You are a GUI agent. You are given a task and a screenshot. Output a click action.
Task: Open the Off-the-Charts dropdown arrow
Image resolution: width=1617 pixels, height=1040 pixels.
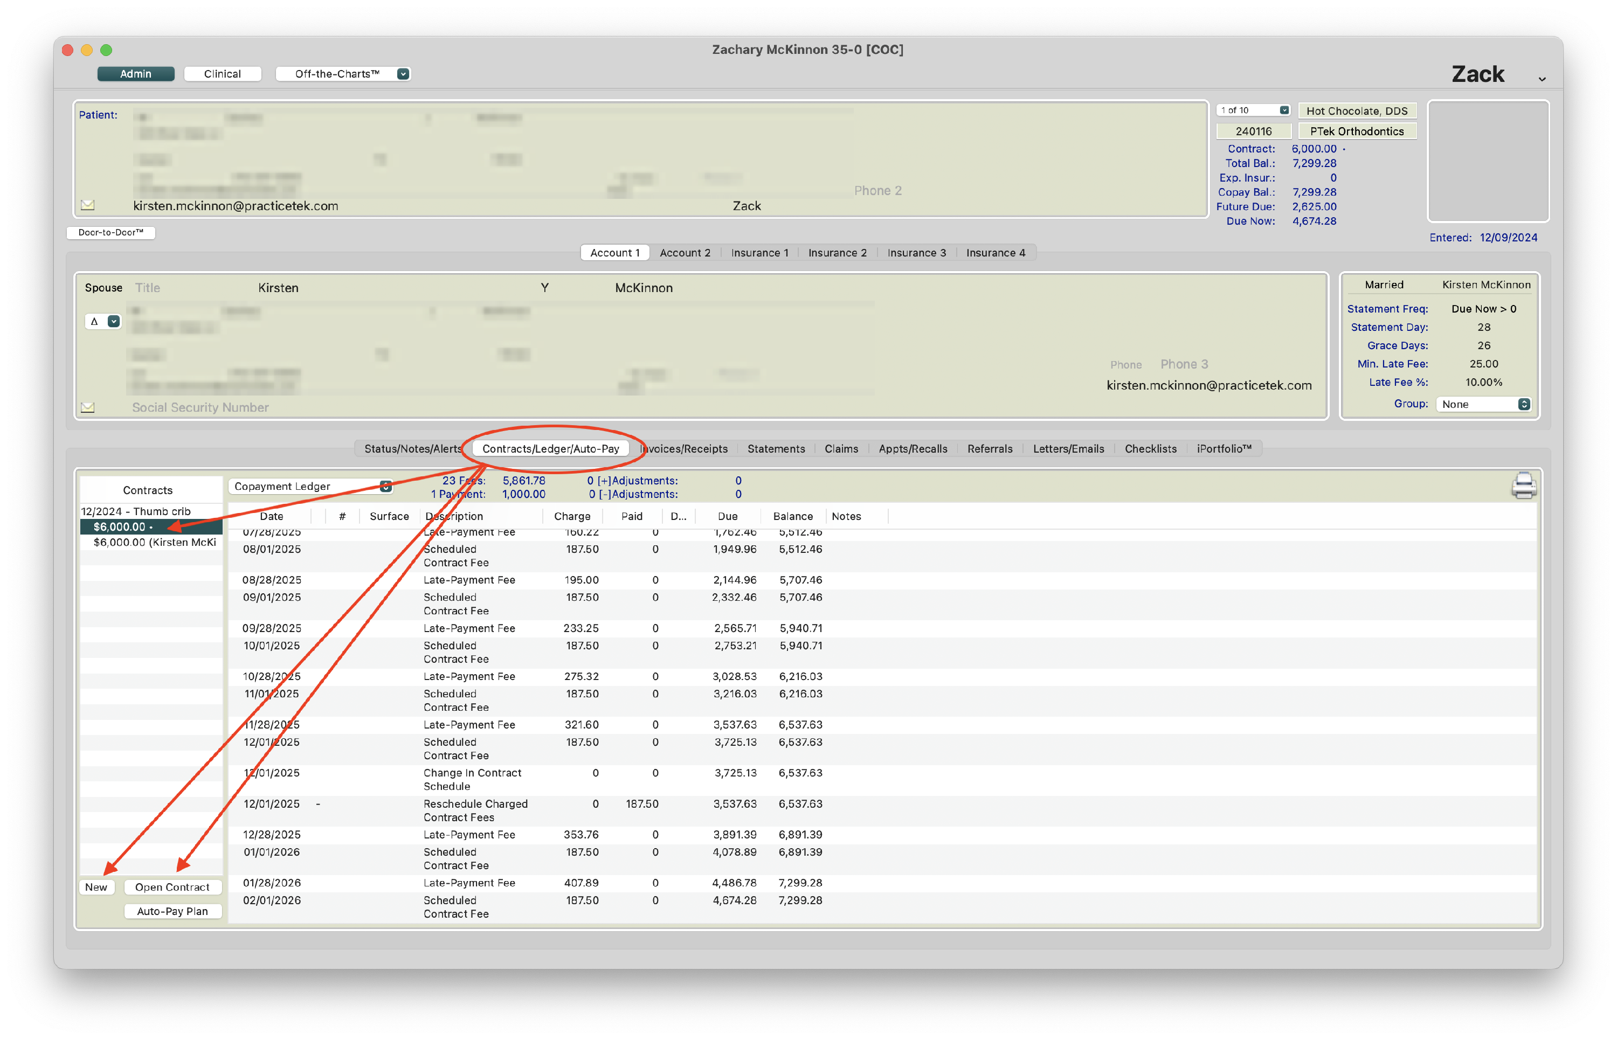coord(403,74)
